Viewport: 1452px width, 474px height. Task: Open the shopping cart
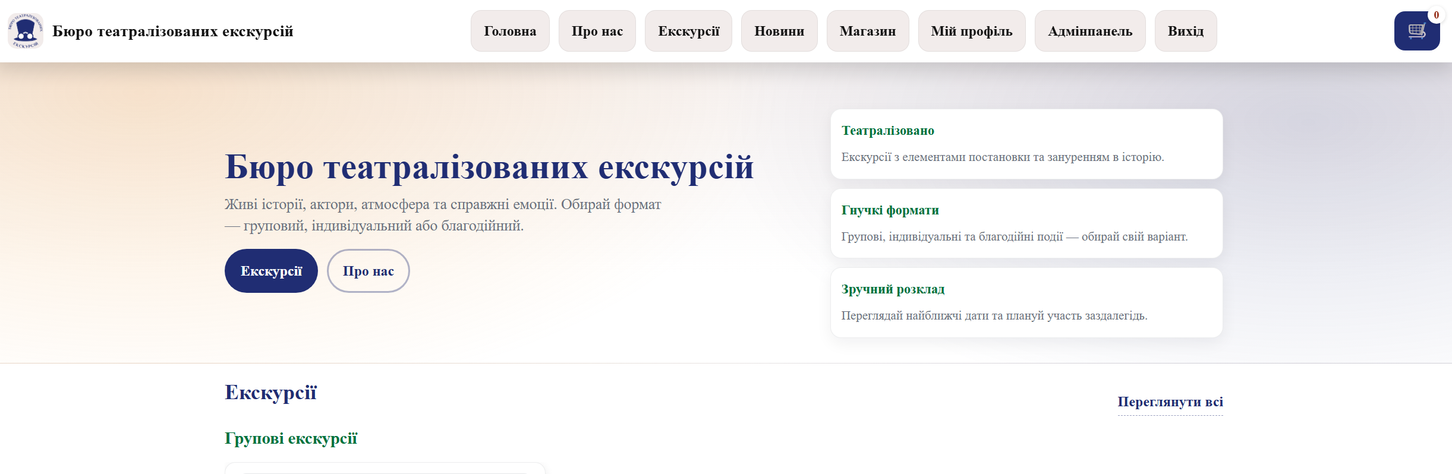coord(1417,31)
